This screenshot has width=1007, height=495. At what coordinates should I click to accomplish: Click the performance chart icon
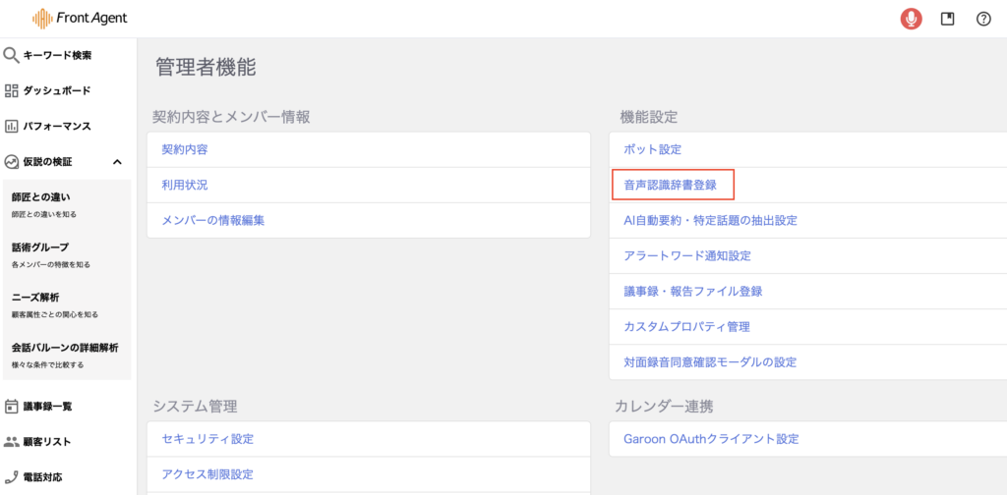pyautogui.click(x=12, y=126)
